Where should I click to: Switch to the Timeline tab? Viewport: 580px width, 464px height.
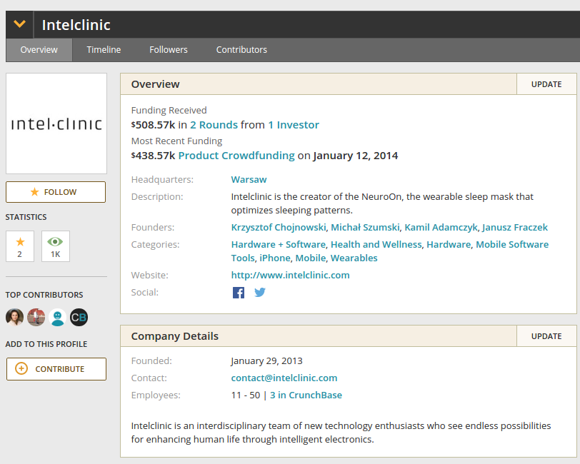coord(104,50)
